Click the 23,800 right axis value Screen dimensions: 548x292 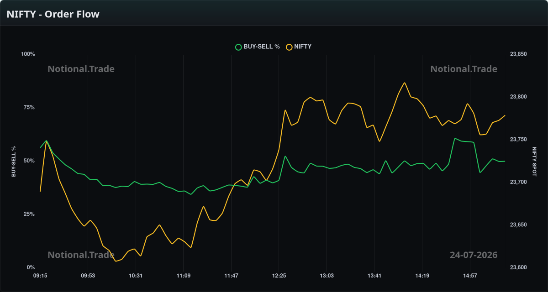click(518, 97)
